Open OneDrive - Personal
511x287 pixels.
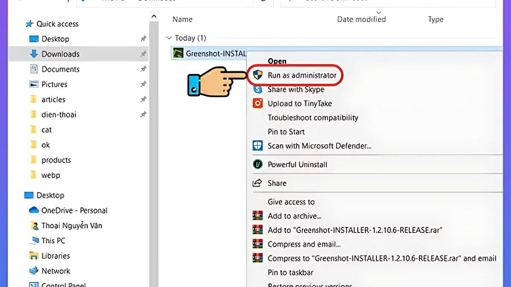[74, 210]
